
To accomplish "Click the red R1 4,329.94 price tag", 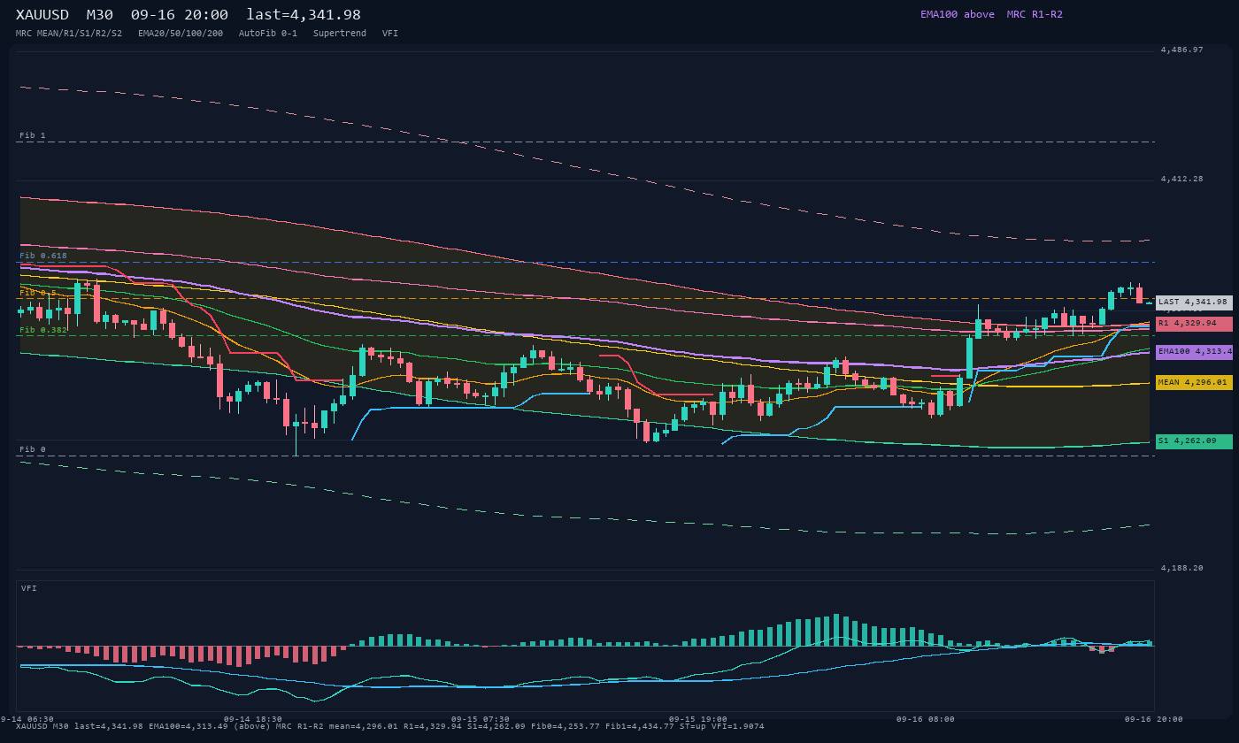I will [x=1194, y=324].
